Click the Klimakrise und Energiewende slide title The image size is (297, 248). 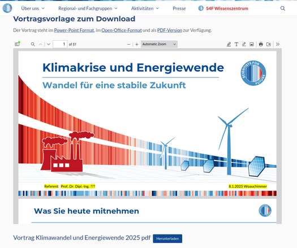pyautogui.click(x=133, y=68)
